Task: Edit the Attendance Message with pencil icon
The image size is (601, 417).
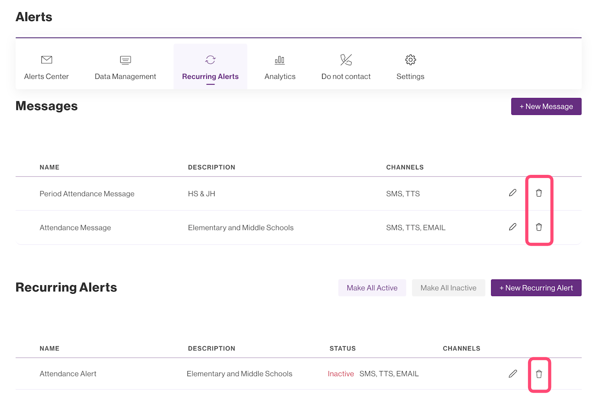Action: (513, 227)
